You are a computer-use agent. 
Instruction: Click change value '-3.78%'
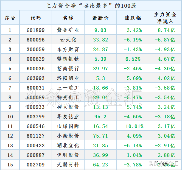133,165
